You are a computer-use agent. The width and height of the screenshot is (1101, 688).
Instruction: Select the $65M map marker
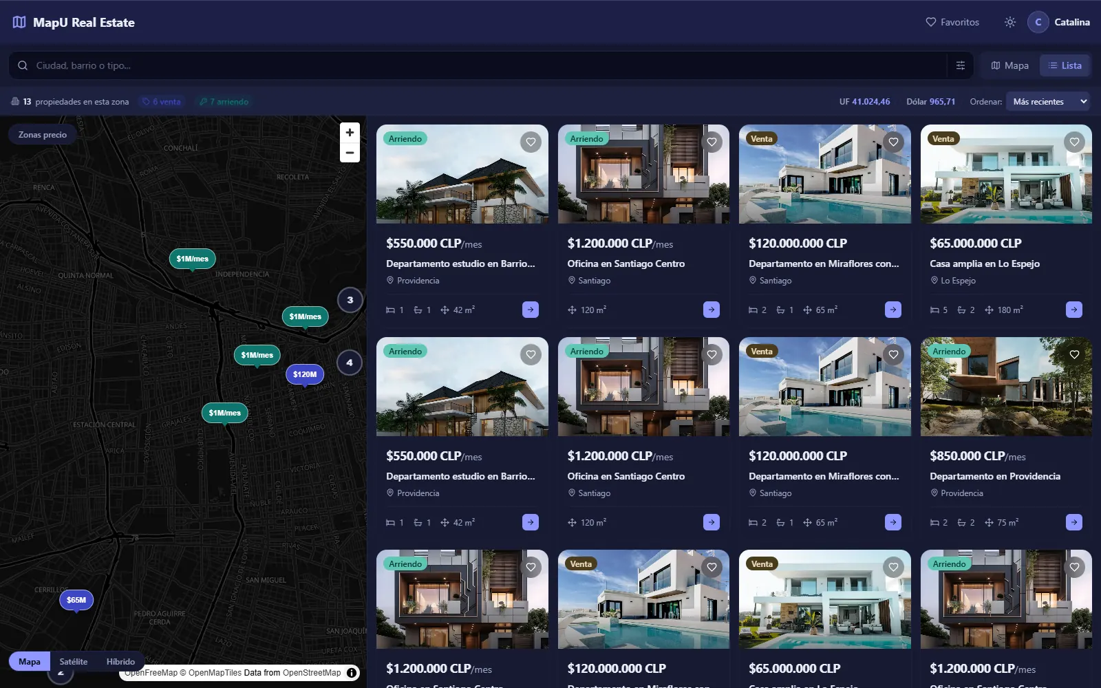click(76, 600)
